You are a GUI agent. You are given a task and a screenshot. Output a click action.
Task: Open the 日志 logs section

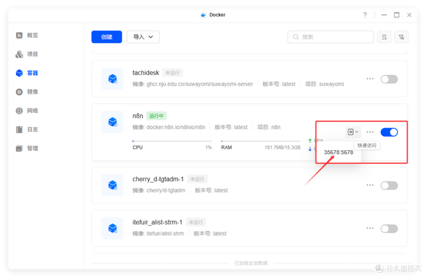tap(27, 130)
